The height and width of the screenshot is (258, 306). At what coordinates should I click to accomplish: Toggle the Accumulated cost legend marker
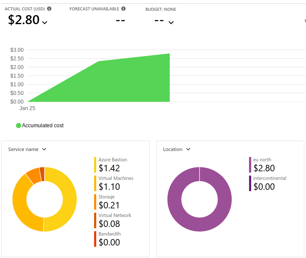(x=19, y=126)
